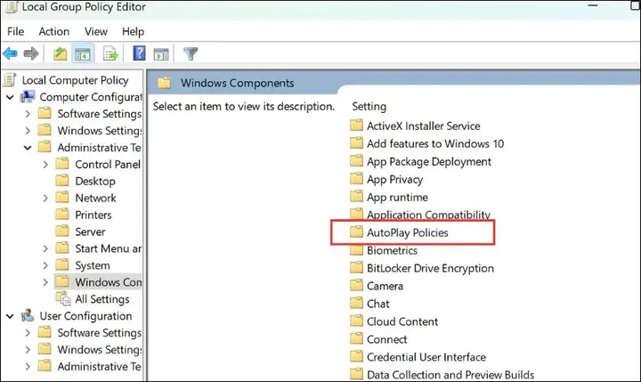Open the Action menu

[54, 31]
